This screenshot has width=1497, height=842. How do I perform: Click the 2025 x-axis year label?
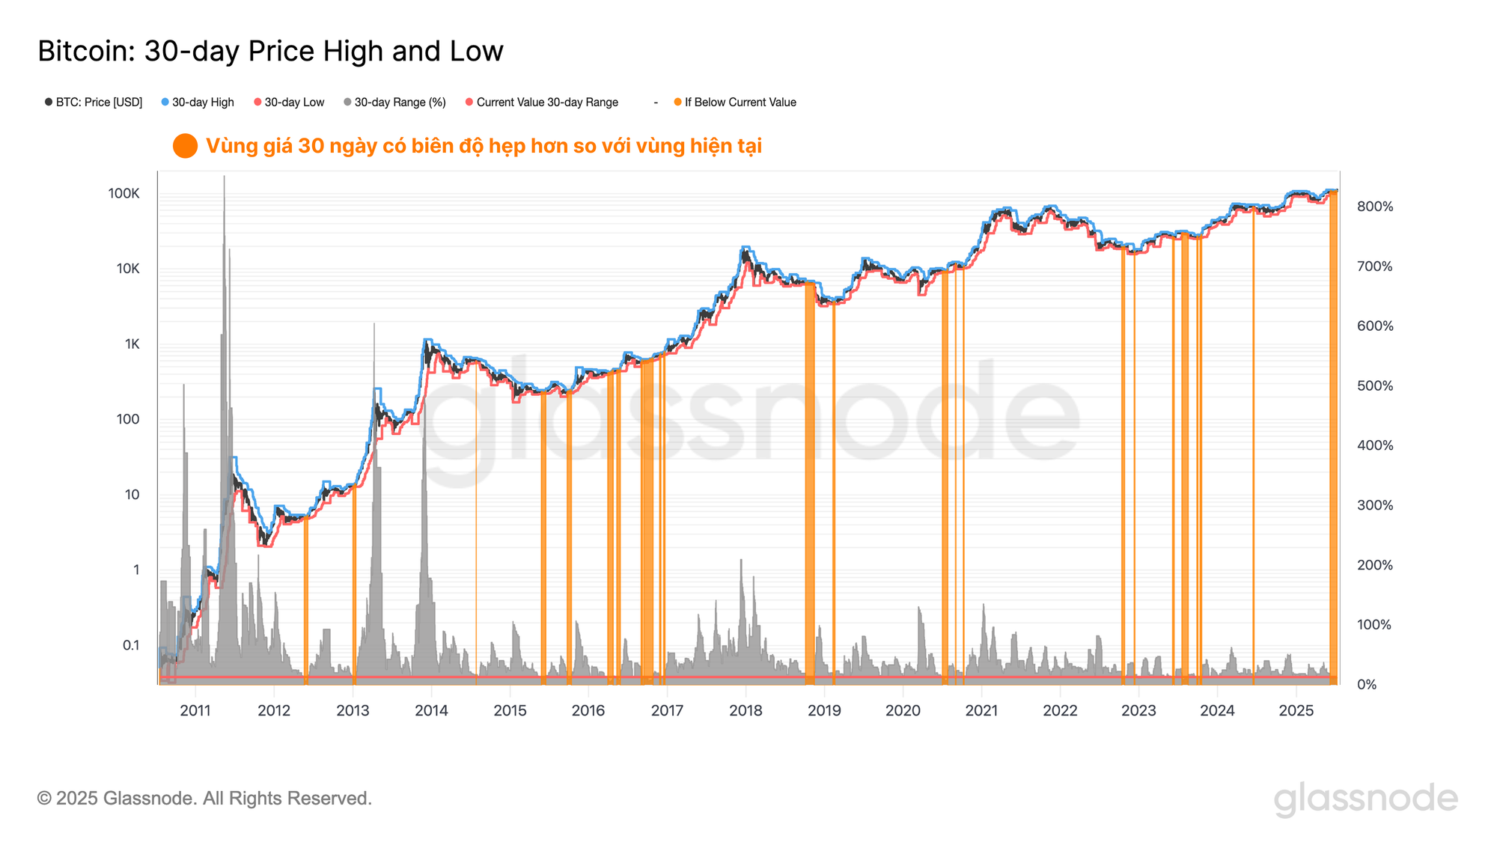1296,710
